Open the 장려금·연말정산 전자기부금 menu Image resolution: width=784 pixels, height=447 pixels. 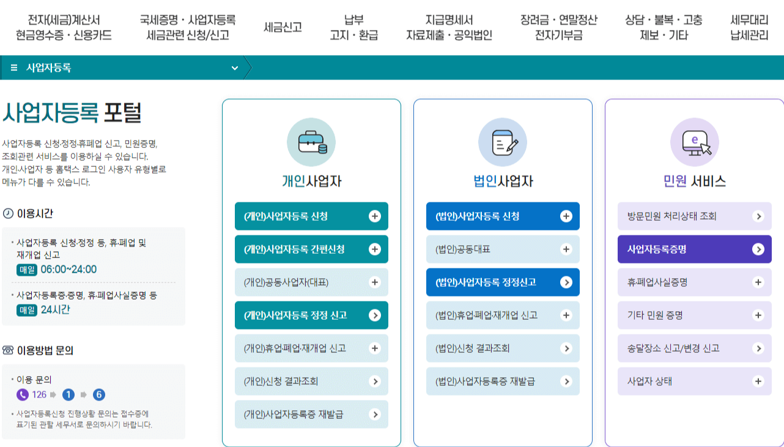coord(558,28)
